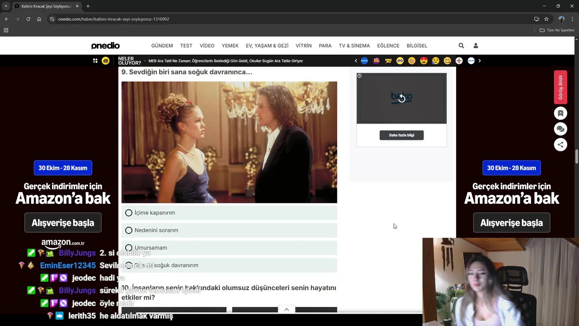Open the emoji channel icon with yellow text

point(388,61)
